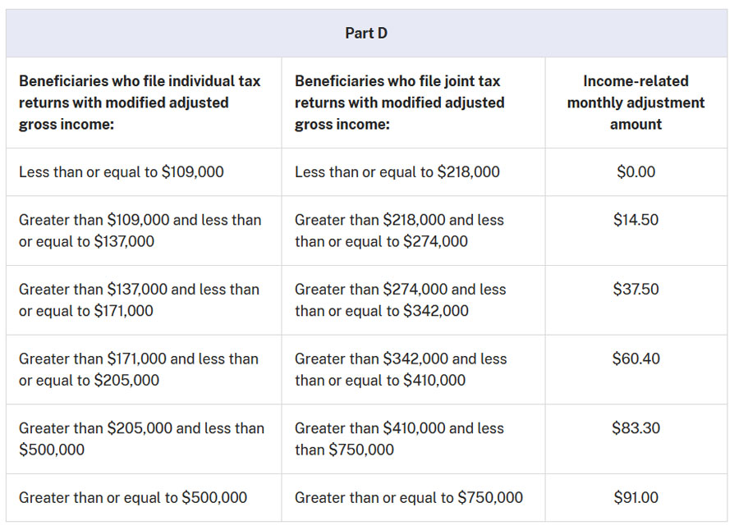Select "Greater than or equal to $500,000" cell
The image size is (739, 530).
(x=133, y=497)
